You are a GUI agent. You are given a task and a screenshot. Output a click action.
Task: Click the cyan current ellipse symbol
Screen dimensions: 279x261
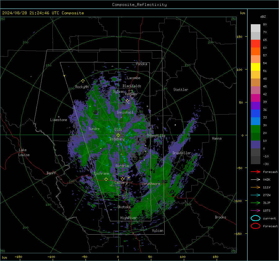pyautogui.click(x=255, y=218)
